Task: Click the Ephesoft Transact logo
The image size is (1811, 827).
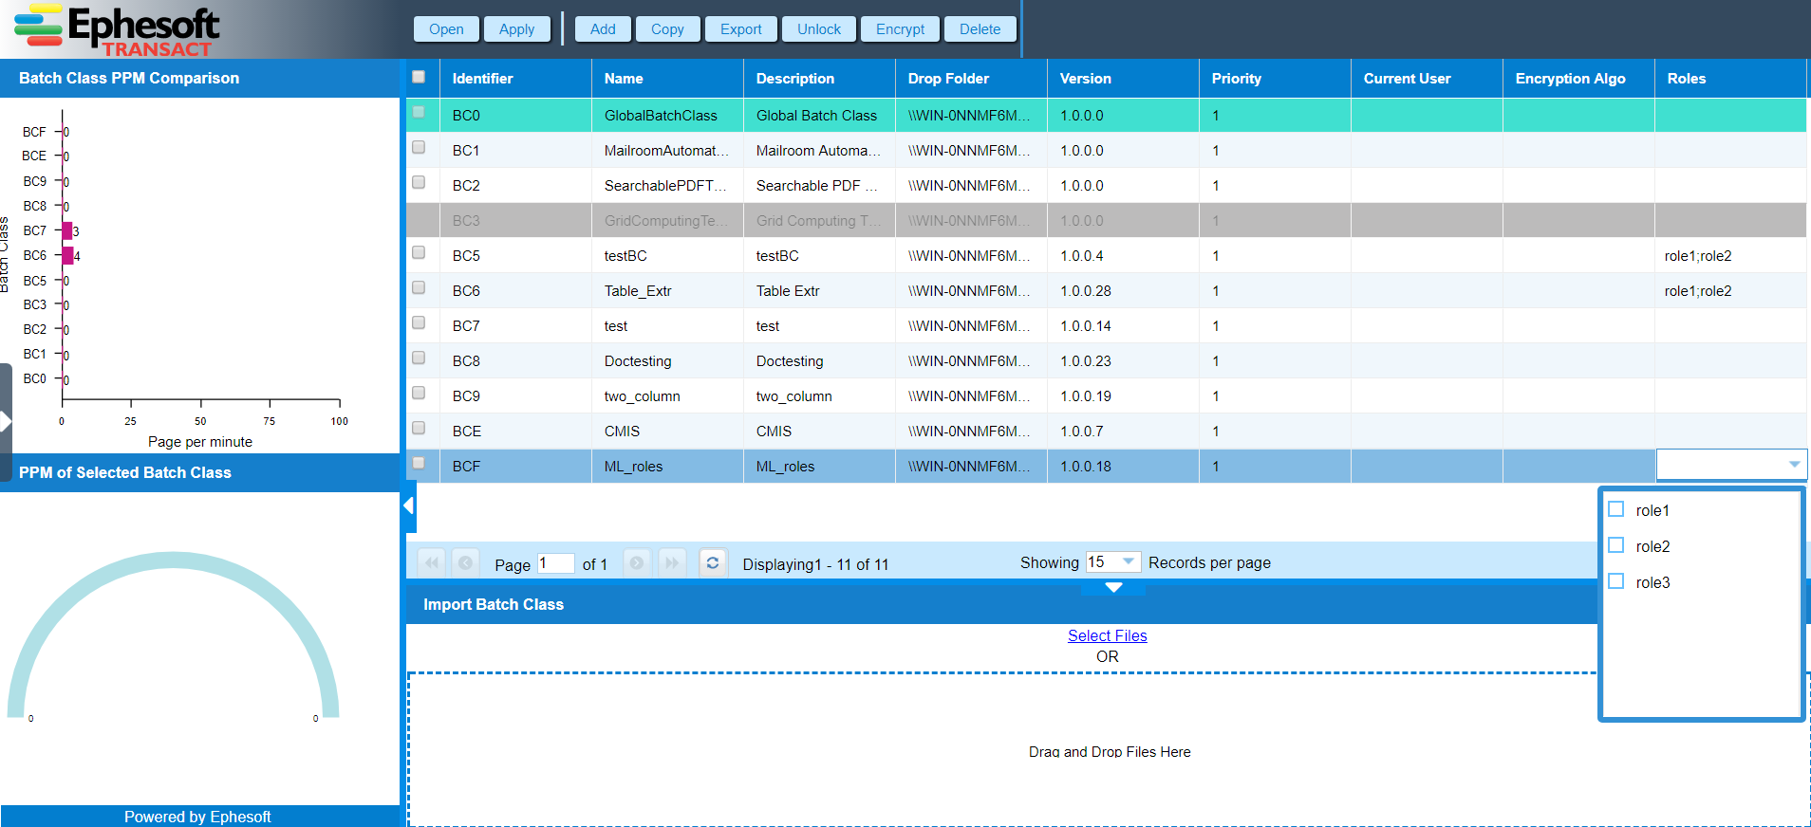Action: [117, 30]
